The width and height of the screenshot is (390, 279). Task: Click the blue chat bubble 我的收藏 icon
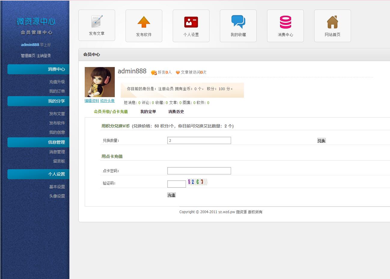point(238,22)
